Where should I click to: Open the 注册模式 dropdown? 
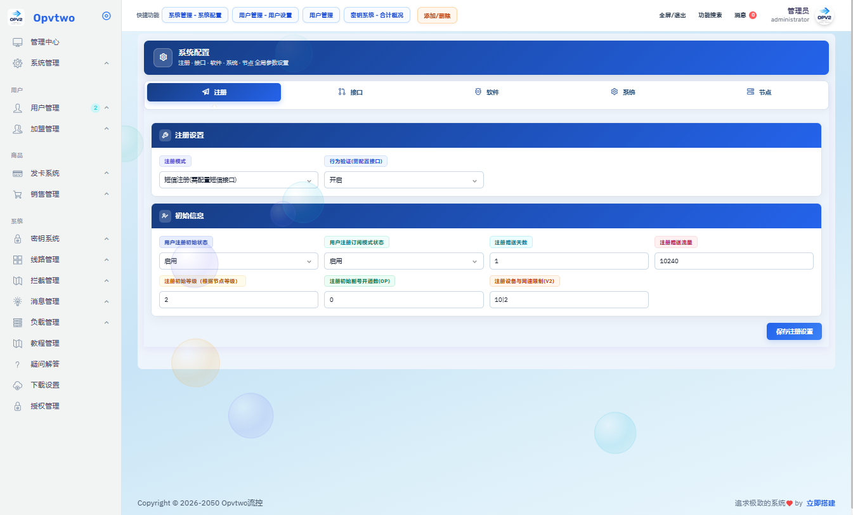tap(238, 180)
